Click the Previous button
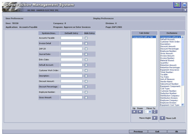 coord(138,131)
